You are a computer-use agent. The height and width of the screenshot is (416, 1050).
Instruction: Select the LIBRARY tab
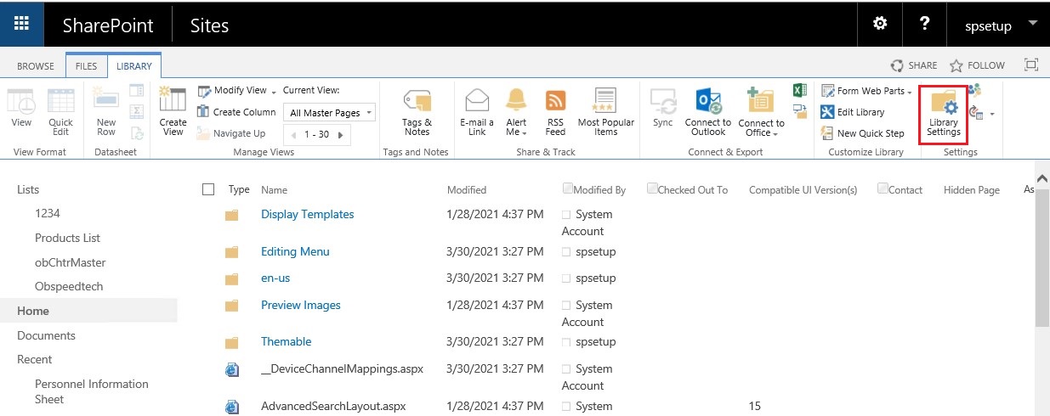pos(134,65)
